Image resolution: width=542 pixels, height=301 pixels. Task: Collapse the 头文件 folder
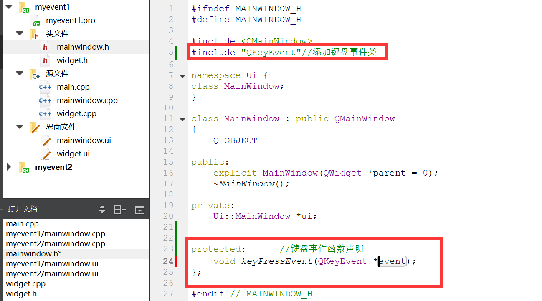point(19,33)
